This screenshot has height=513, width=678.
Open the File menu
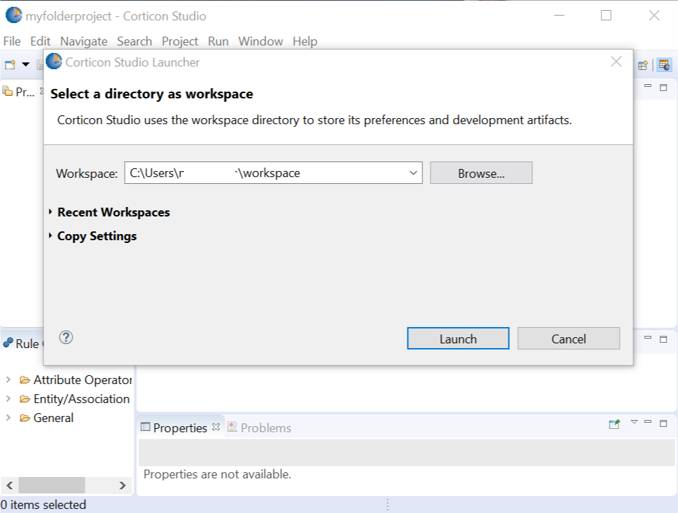tap(12, 41)
